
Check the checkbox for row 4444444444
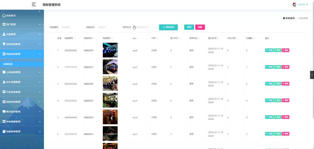tap(51, 117)
